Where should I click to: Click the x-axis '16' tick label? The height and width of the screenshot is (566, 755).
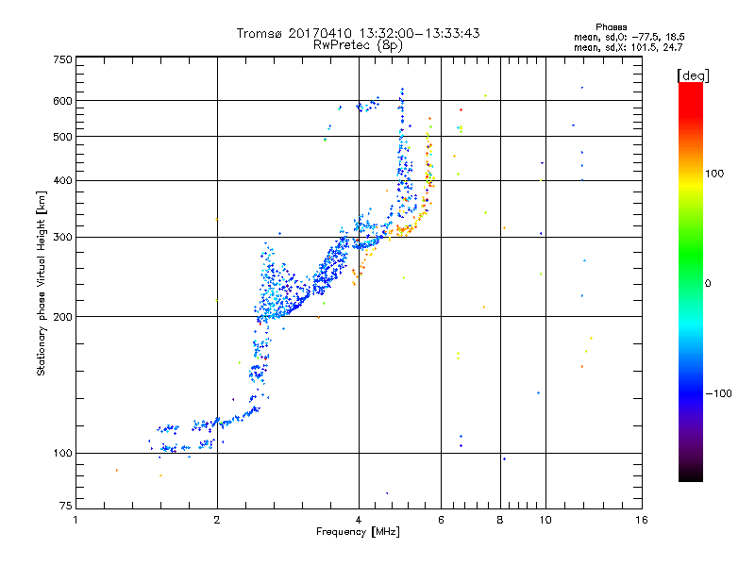click(x=642, y=520)
